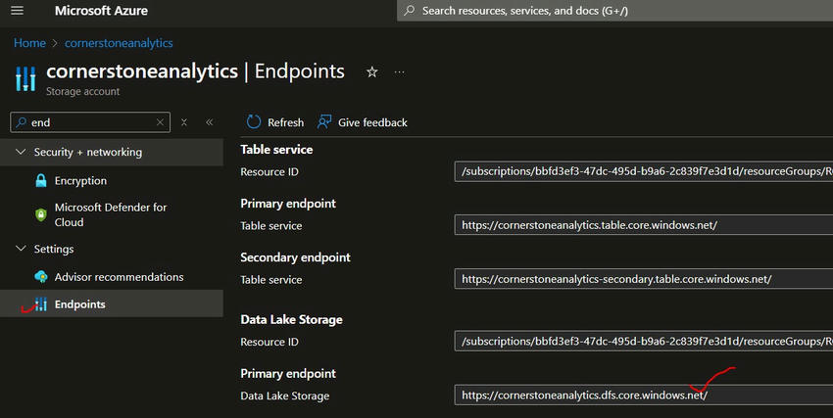Click the Refresh icon in the toolbar
This screenshot has height=418, width=833.
click(x=254, y=122)
